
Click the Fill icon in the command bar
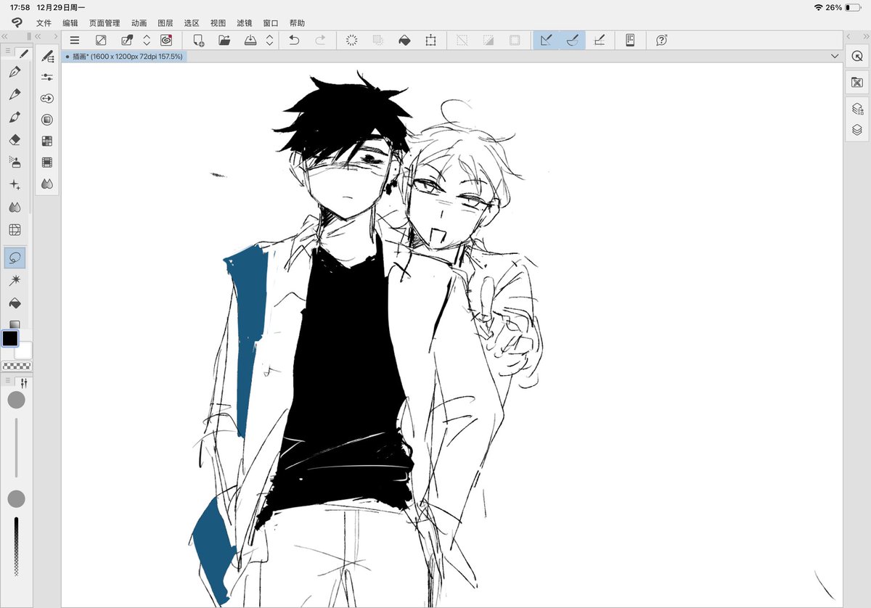pos(404,41)
